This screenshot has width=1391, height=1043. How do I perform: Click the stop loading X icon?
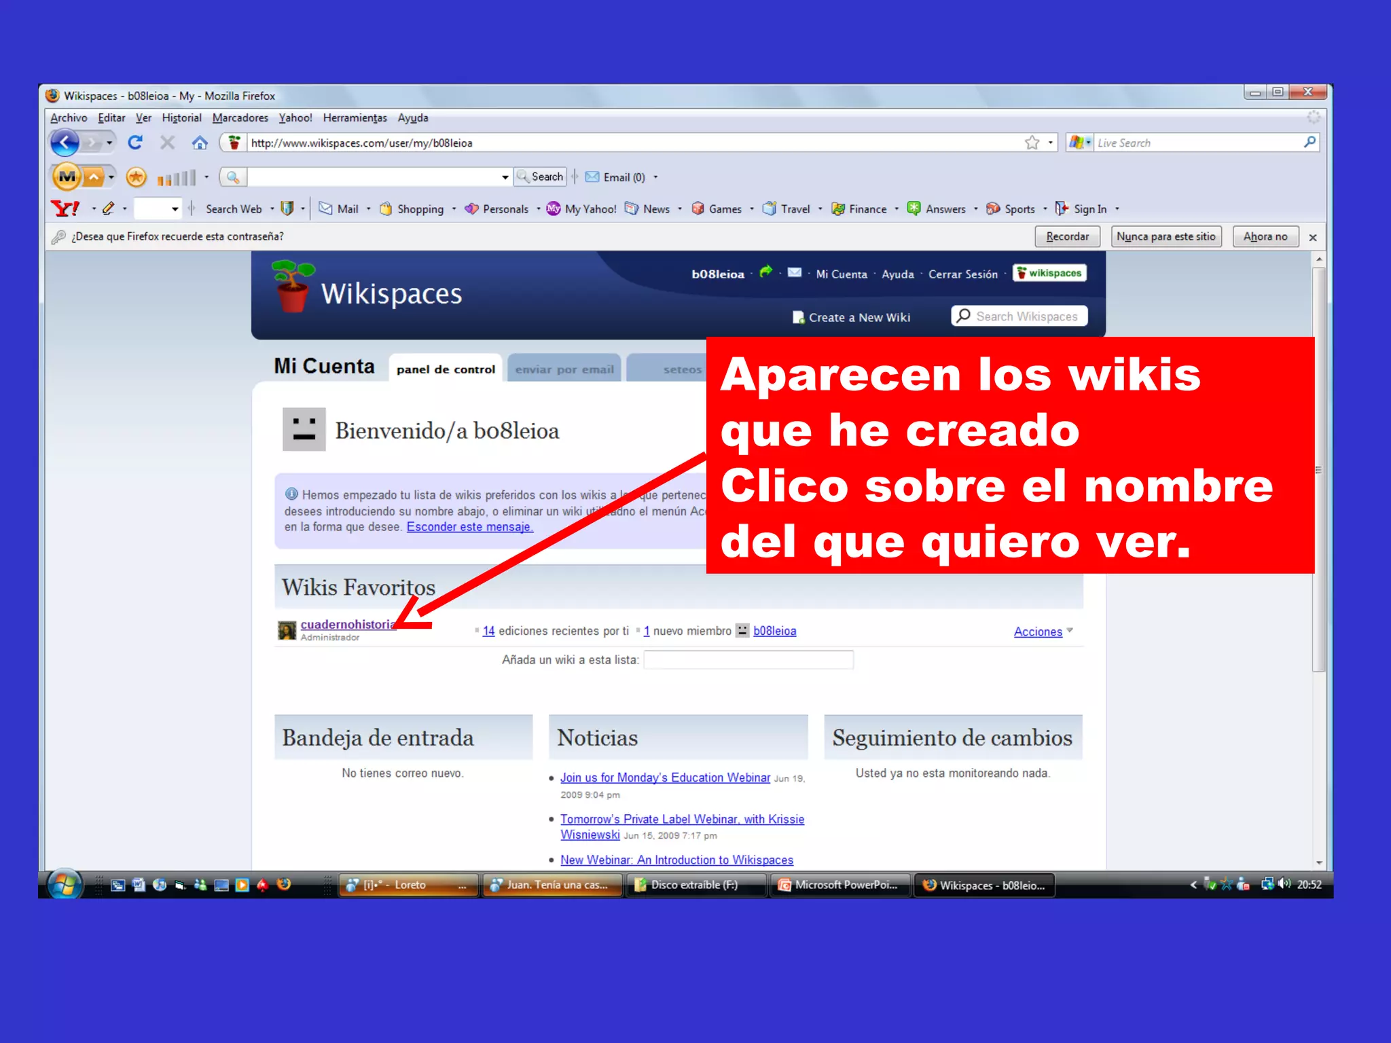(167, 143)
